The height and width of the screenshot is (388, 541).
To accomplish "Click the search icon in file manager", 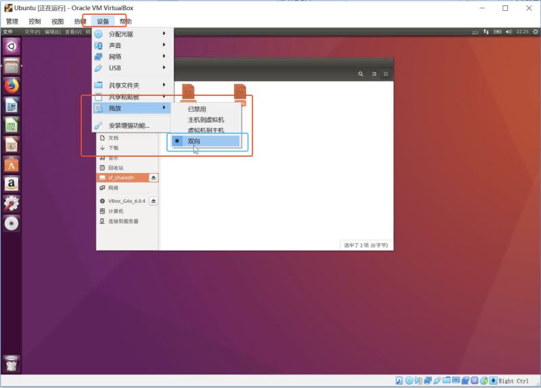I will point(360,74).
